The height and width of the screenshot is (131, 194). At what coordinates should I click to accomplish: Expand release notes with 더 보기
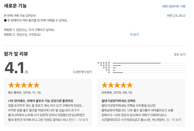[x=134, y=34]
